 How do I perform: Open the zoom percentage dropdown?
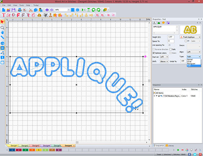tap(69, 10)
